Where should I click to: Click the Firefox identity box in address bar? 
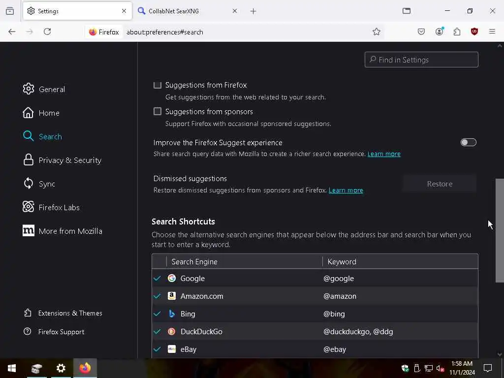(104, 32)
